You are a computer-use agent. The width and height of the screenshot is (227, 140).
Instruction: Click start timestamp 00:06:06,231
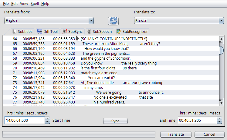(34, 58)
